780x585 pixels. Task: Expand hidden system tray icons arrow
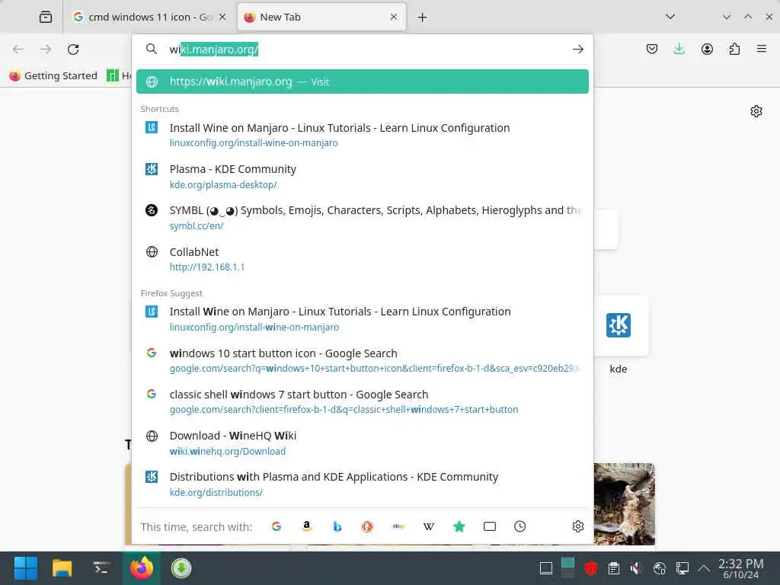pyautogui.click(x=704, y=568)
